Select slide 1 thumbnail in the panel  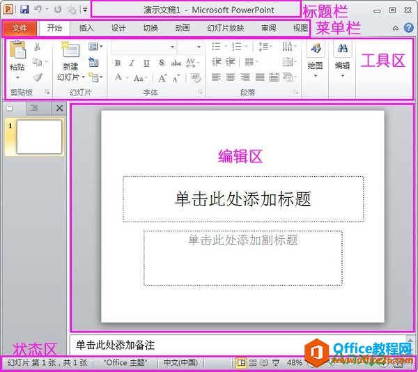pos(39,137)
